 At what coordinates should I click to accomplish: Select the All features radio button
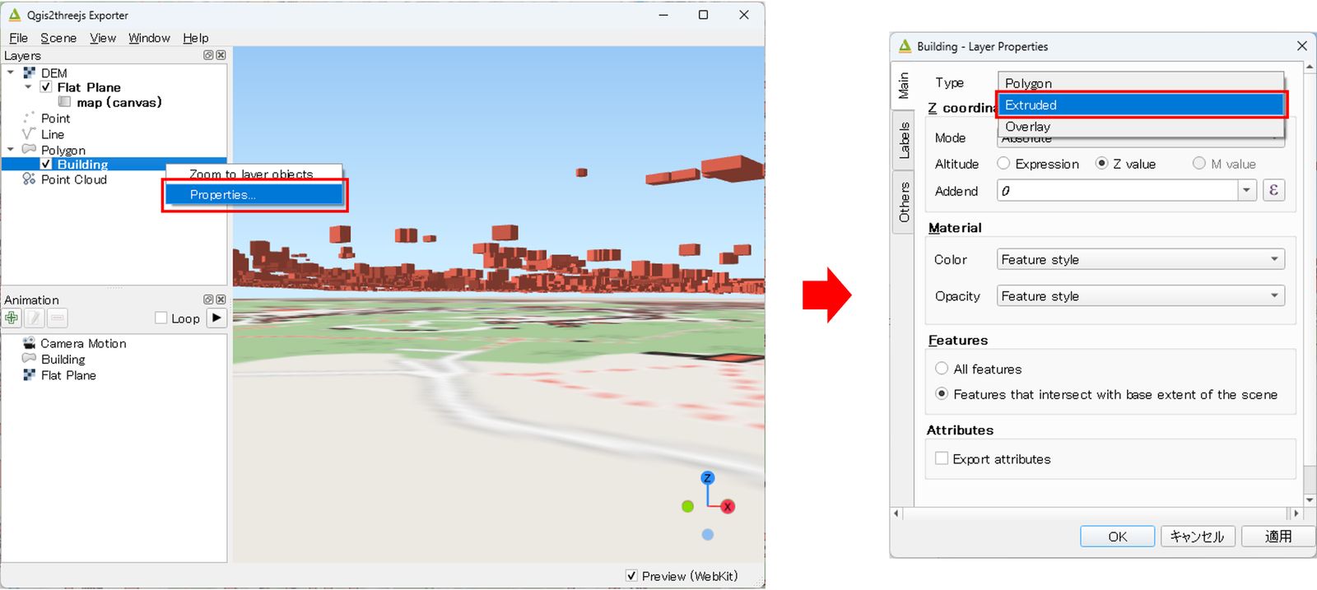click(942, 369)
